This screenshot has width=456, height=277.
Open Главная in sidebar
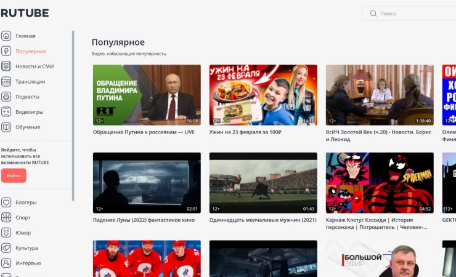coord(26,36)
